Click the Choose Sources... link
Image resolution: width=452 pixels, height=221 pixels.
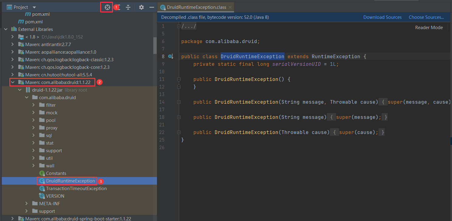click(426, 17)
